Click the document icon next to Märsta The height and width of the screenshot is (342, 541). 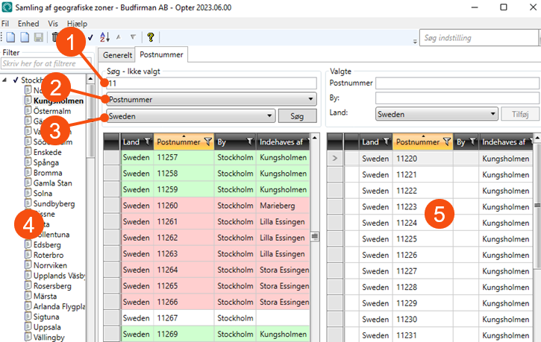click(x=28, y=296)
